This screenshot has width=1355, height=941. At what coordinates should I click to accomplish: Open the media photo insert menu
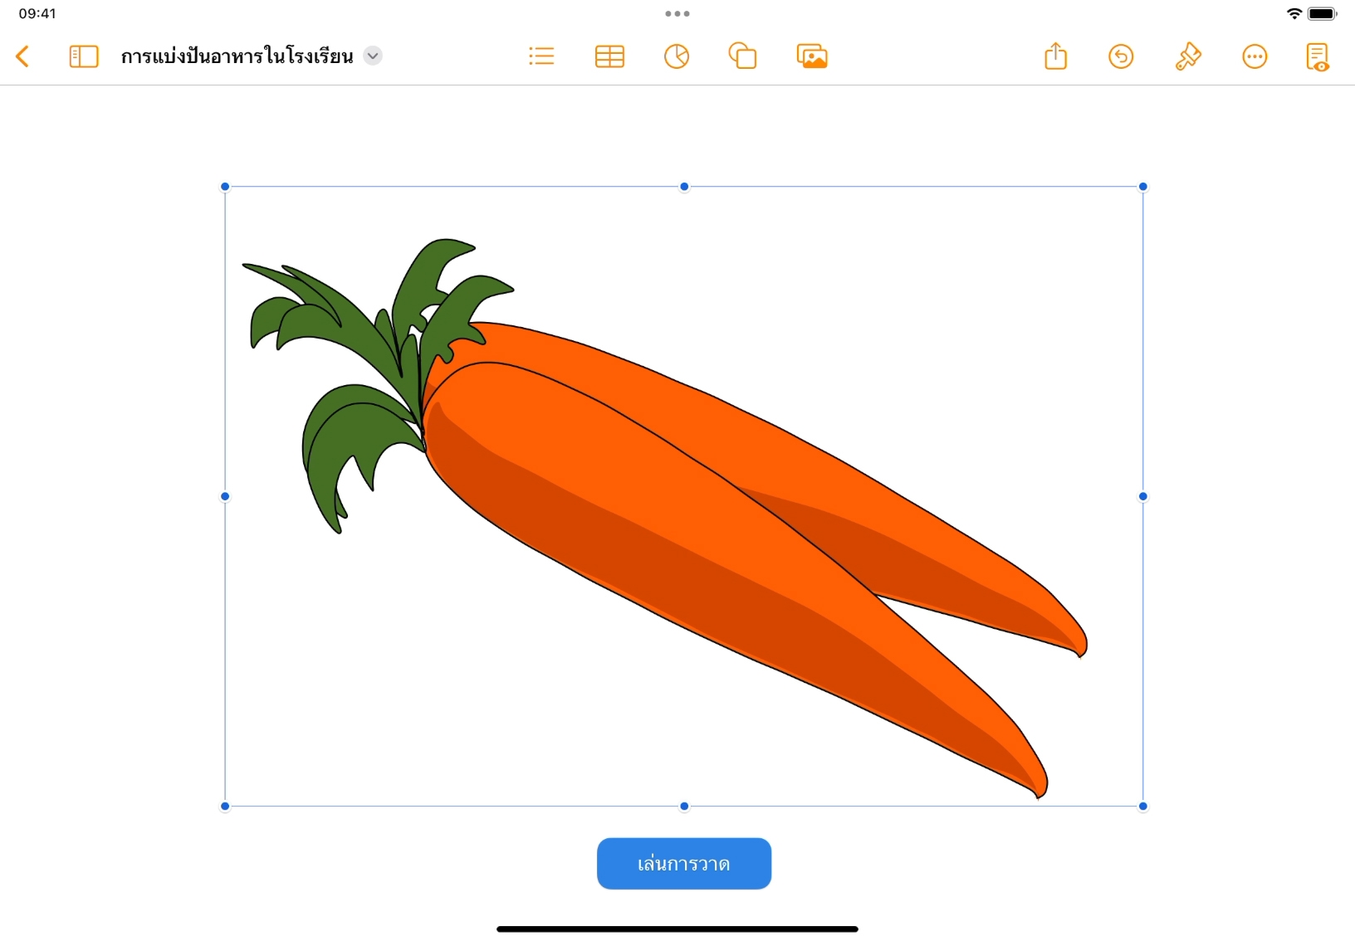(x=812, y=56)
